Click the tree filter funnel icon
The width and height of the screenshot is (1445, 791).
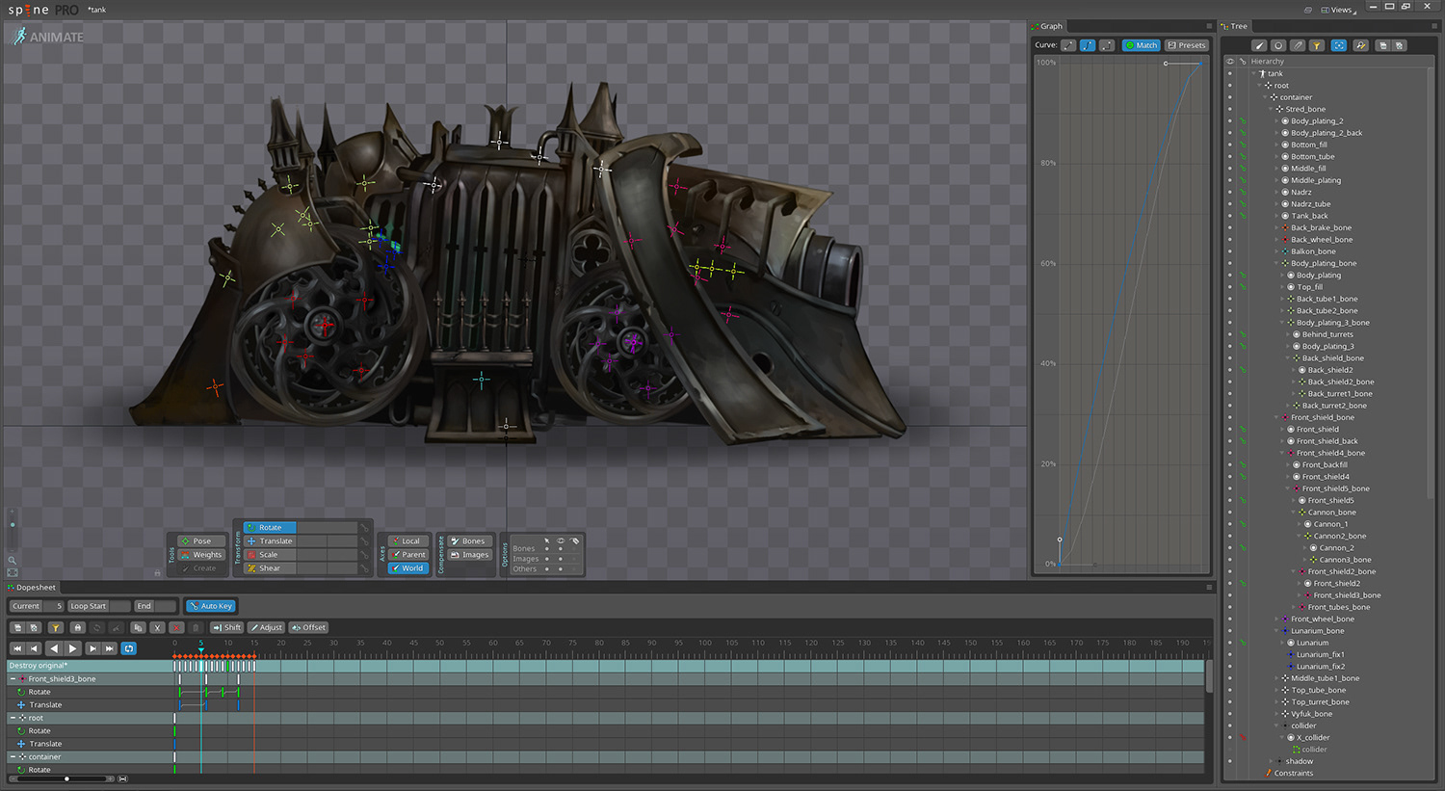click(x=1317, y=45)
